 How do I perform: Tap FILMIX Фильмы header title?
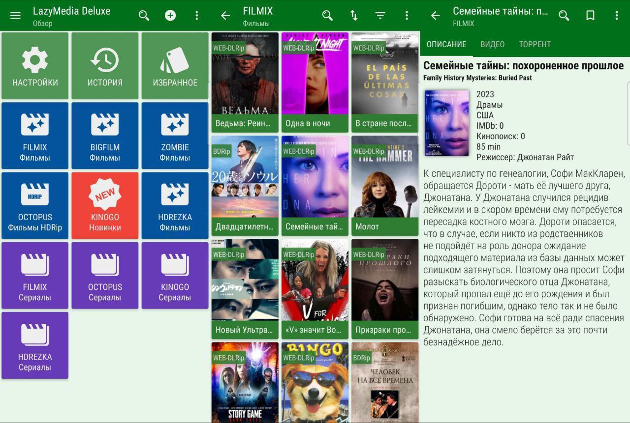coord(257,16)
